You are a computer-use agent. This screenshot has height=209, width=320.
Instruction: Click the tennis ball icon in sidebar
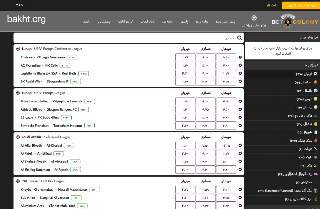tap(315, 99)
